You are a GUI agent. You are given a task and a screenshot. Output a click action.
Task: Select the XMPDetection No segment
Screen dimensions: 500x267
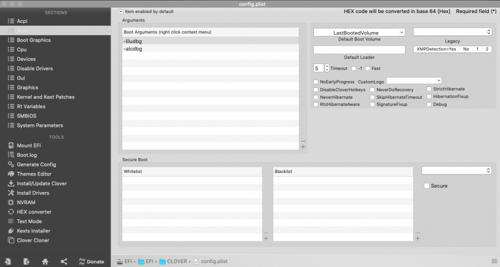click(x=466, y=49)
